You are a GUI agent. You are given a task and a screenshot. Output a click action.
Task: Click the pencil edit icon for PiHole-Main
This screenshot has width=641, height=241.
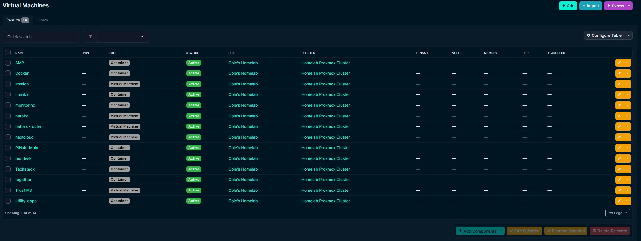[x=619, y=148]
